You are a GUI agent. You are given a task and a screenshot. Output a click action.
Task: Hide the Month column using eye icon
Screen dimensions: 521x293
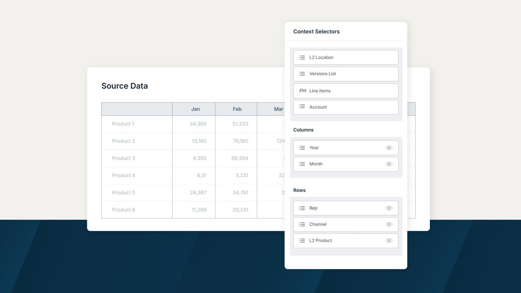389,164
